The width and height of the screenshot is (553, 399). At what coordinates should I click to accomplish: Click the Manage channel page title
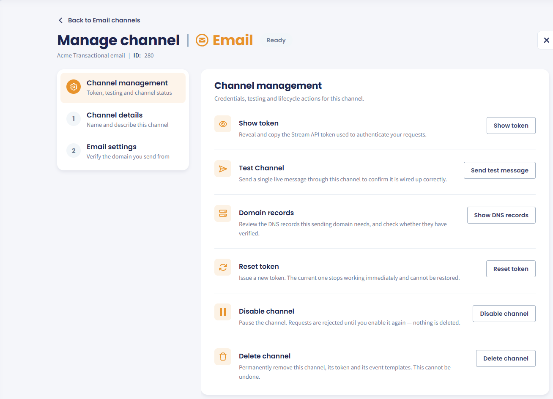(x=118, y=40)
